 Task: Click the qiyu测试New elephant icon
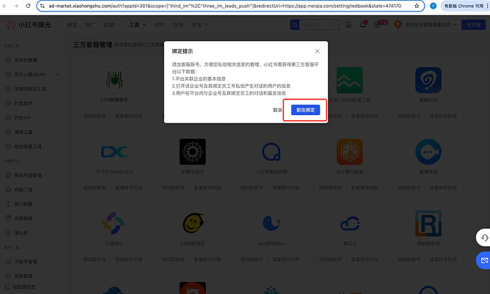coord(271,223)
